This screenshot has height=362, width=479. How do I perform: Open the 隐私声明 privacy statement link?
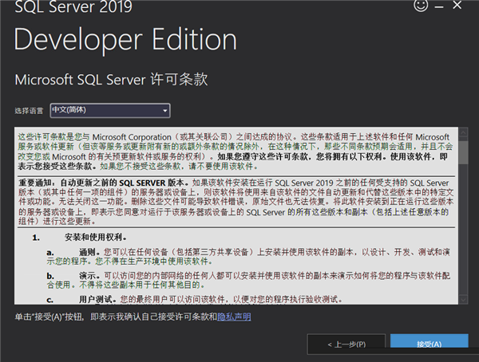234,317
